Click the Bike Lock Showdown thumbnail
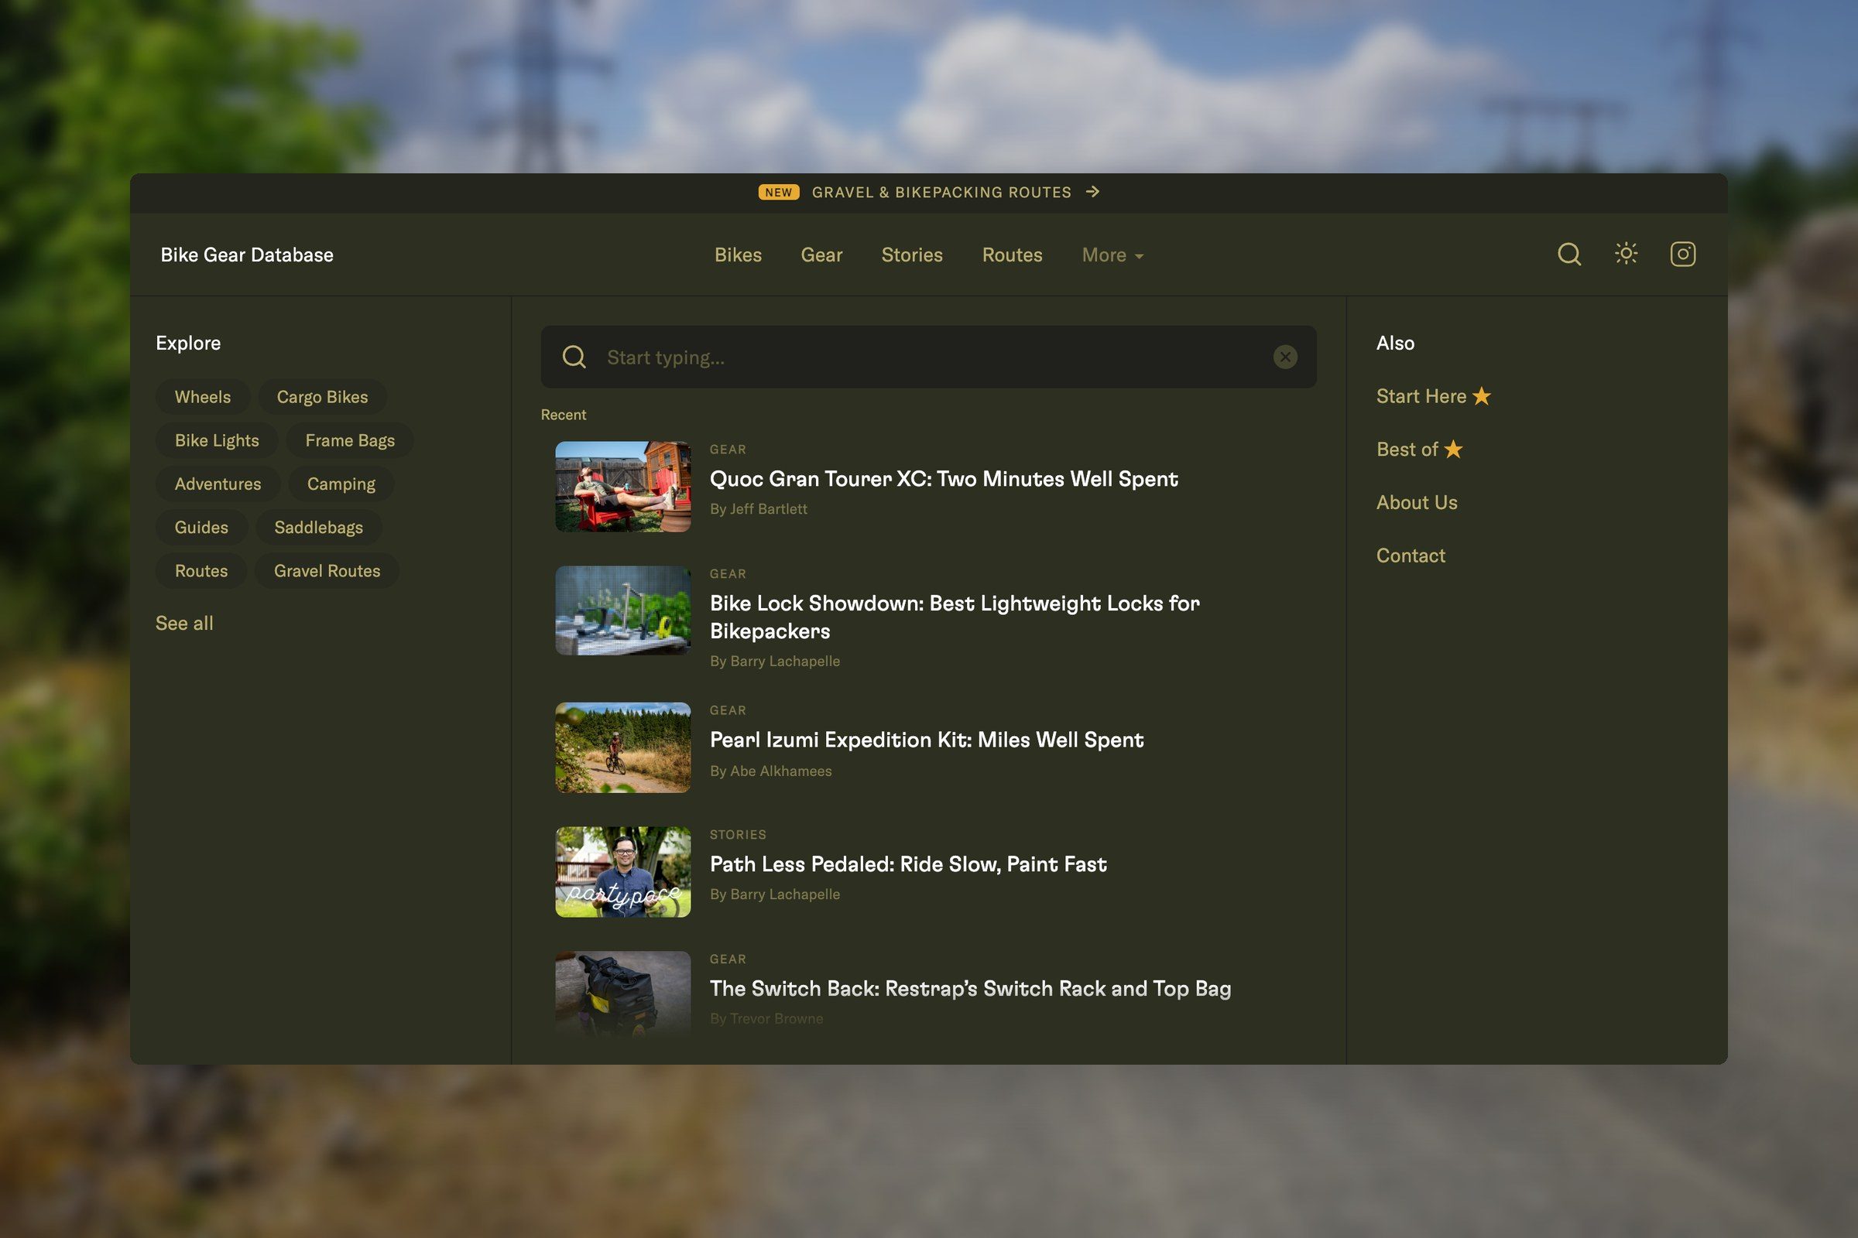The height and width of the screenshot is (1238, 1858). point(622,610)
